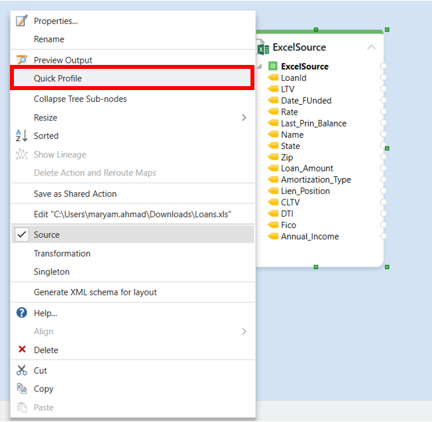Select the Transformation mode option
The width and height of the screenshot is (432, 422).
point(62,253)
